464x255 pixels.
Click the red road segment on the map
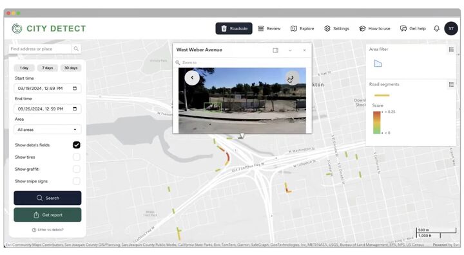point(228,156)
